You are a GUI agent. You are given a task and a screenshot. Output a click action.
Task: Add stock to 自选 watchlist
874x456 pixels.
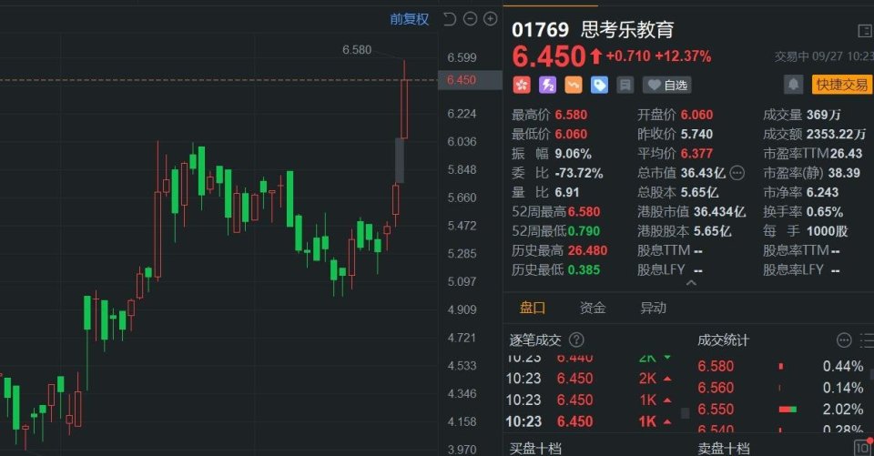[667, 85]
